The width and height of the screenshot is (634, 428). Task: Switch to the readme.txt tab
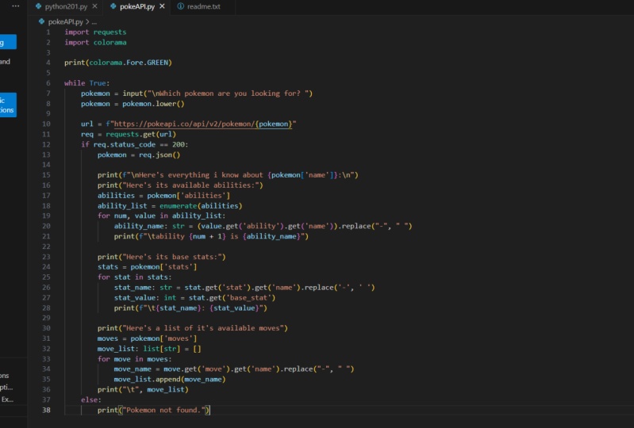point(203,6)
